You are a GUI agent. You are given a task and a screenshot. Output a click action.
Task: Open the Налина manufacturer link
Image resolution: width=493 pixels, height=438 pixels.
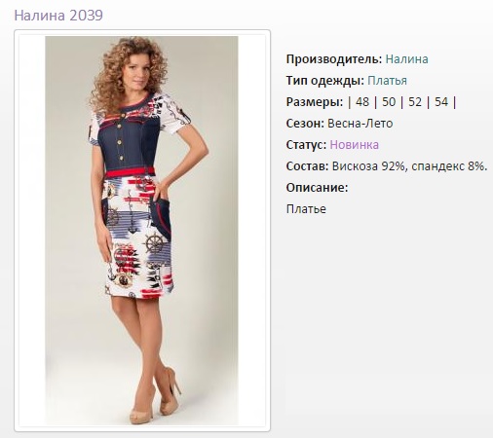(x=406, y=59)
